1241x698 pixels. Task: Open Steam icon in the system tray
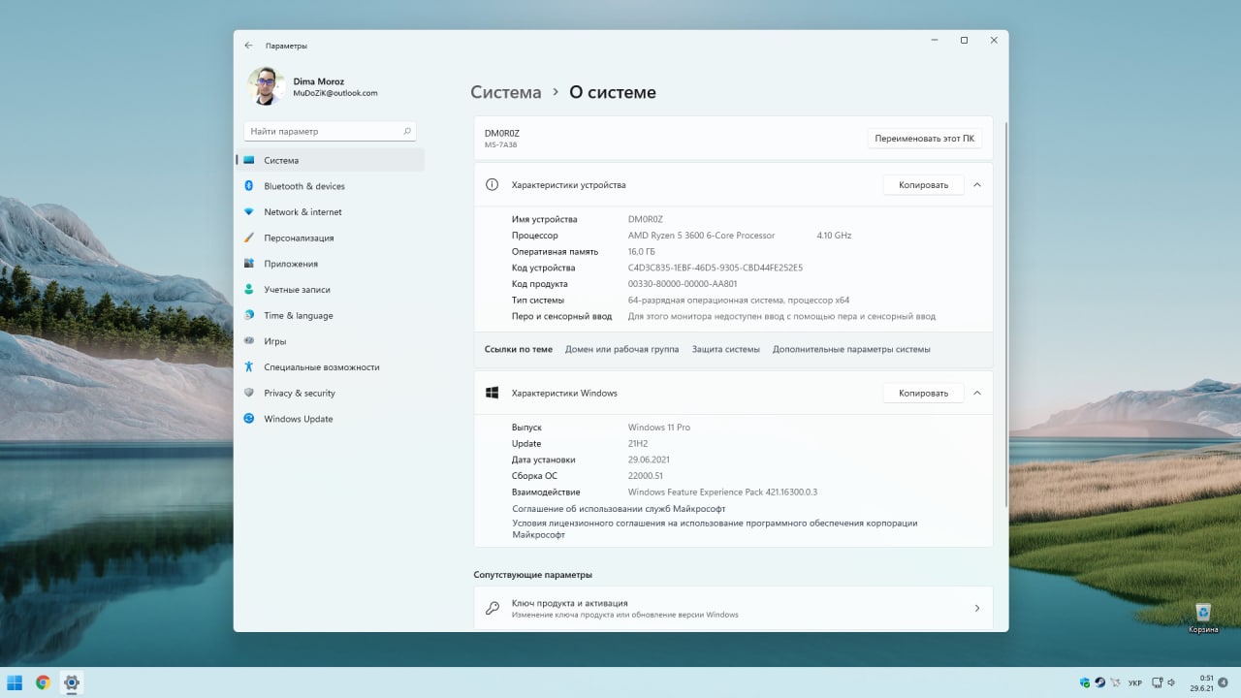[x=1100, y=682]
